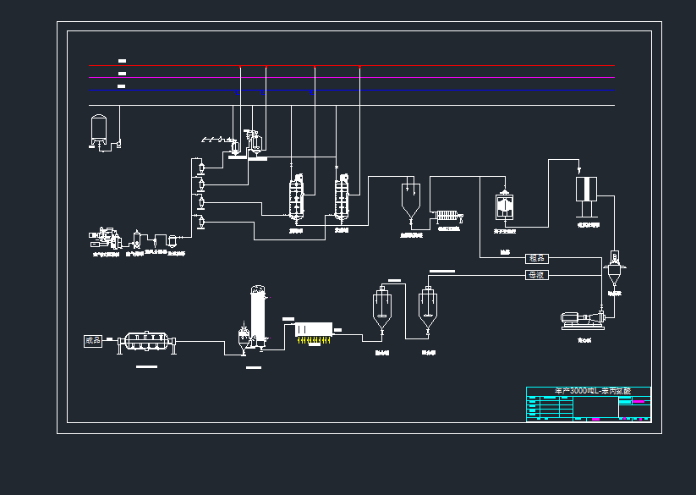
Task: Select the horizontal rotary drum dryer
Action: coord(146,342)
